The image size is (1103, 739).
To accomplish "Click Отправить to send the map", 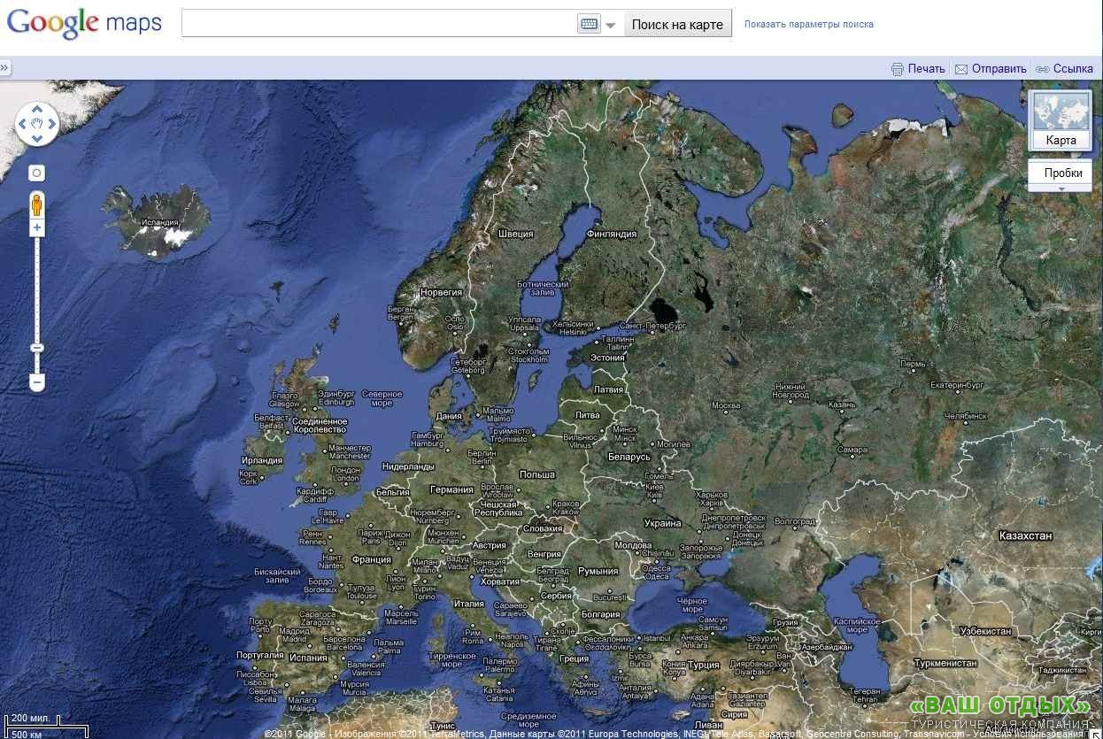I will (x=991, y=68).
